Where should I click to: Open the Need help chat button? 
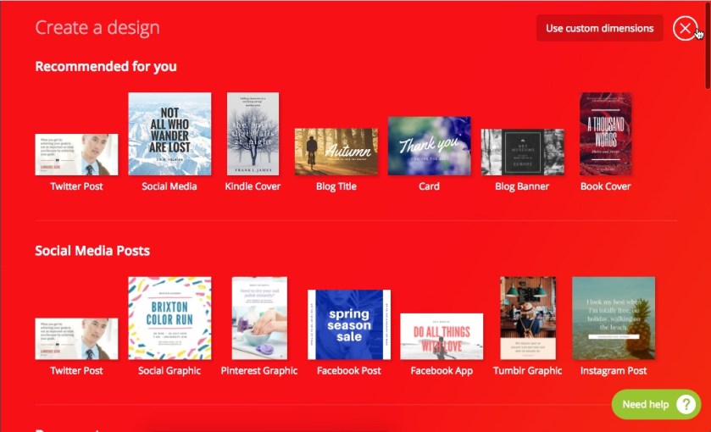(x=656, y=404)
